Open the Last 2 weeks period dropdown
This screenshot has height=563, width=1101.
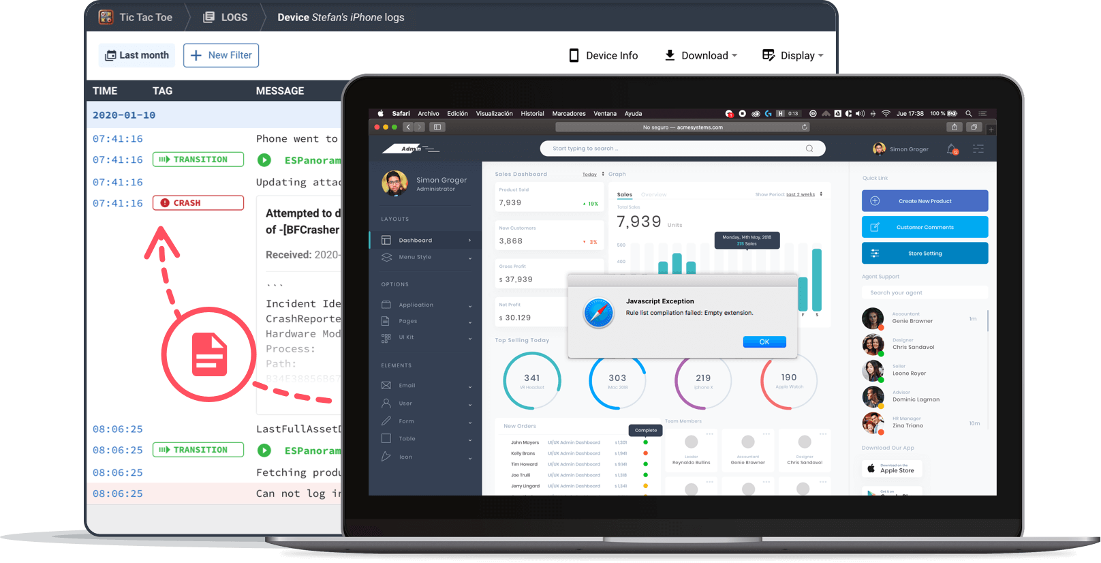(x=804, y=194)
